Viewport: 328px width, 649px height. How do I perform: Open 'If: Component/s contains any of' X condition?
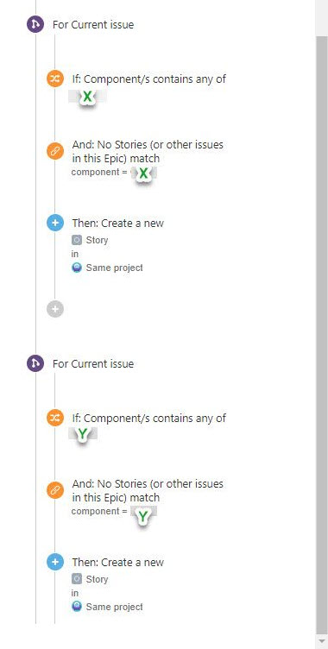(149, 79)
